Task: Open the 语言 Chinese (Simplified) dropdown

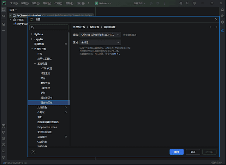Action: tap(100, 35)
